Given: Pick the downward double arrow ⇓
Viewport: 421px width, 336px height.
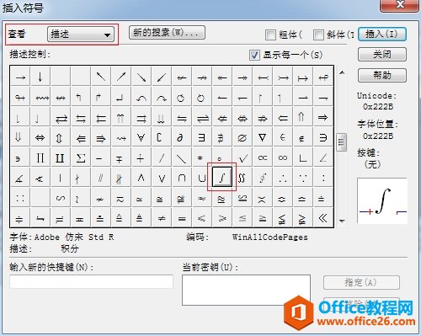Looking at the screenshot, I should coord(20,137).
